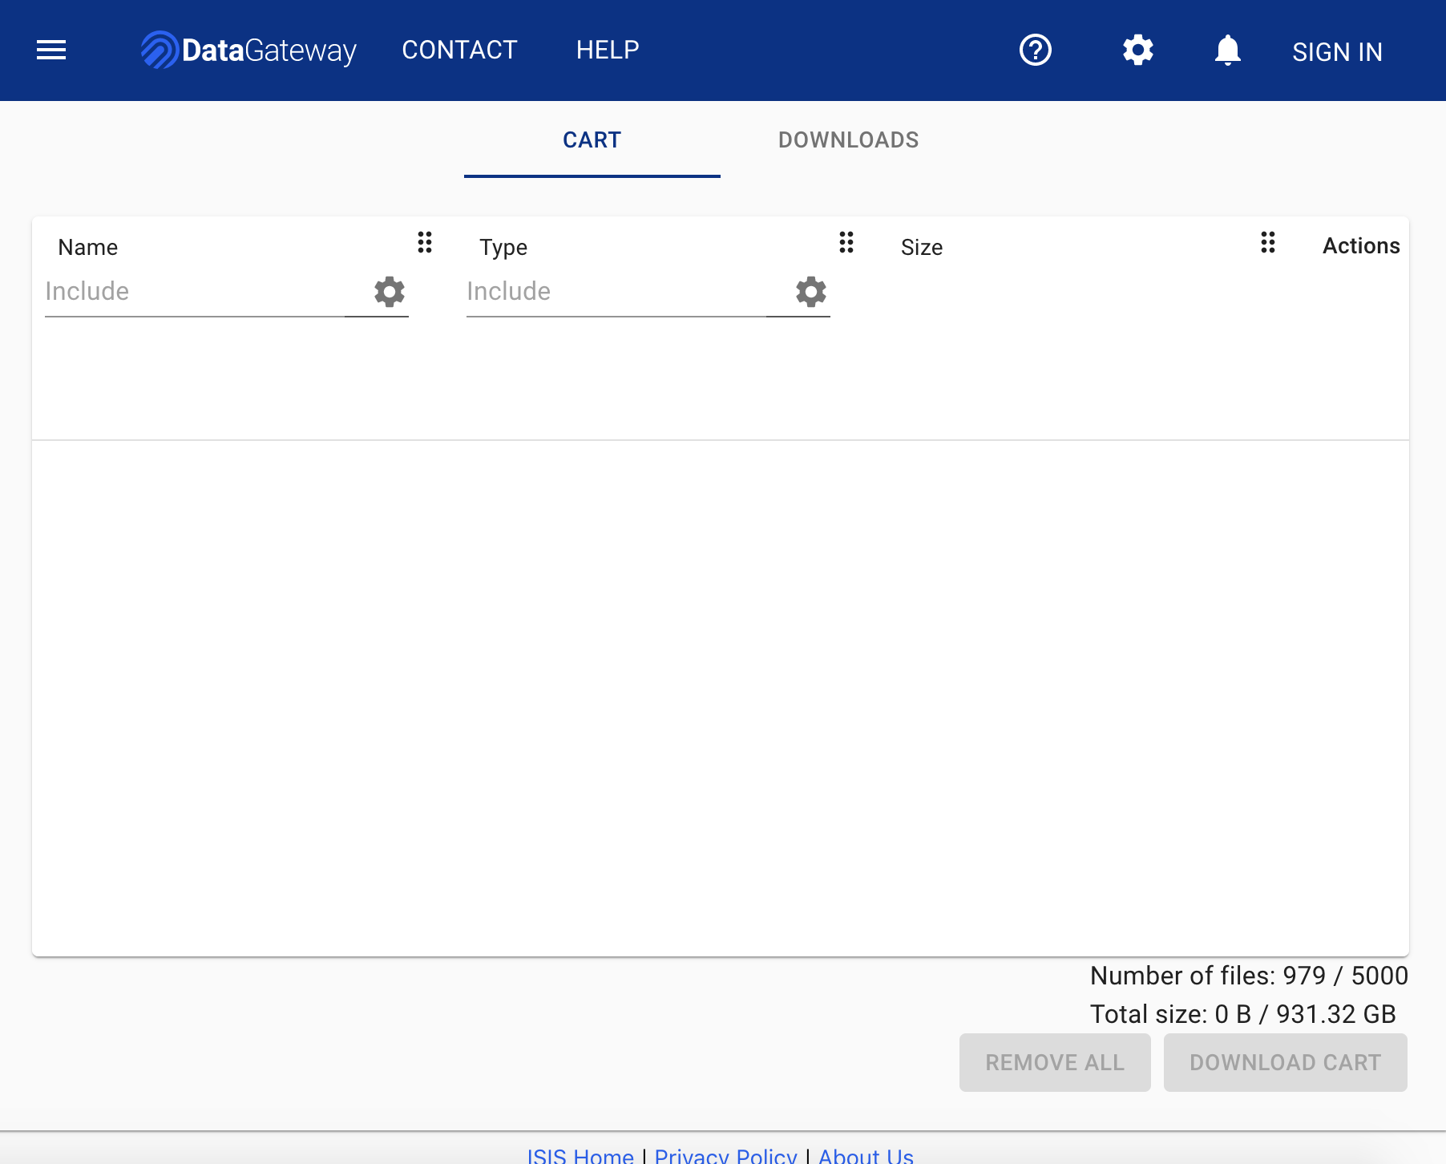Image resolution: width=1446 pixels, height=1164 pixels.
Task: Click the Name column reorder handle
Action: click(x=425, y=244)
